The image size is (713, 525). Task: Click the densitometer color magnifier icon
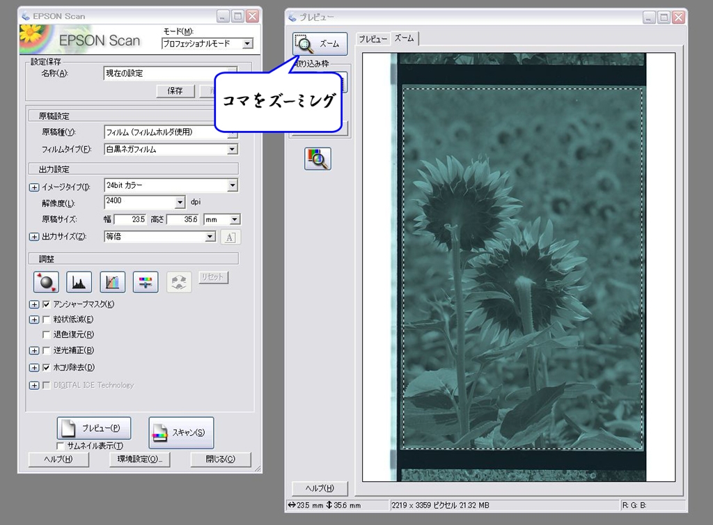coord(318,159)
